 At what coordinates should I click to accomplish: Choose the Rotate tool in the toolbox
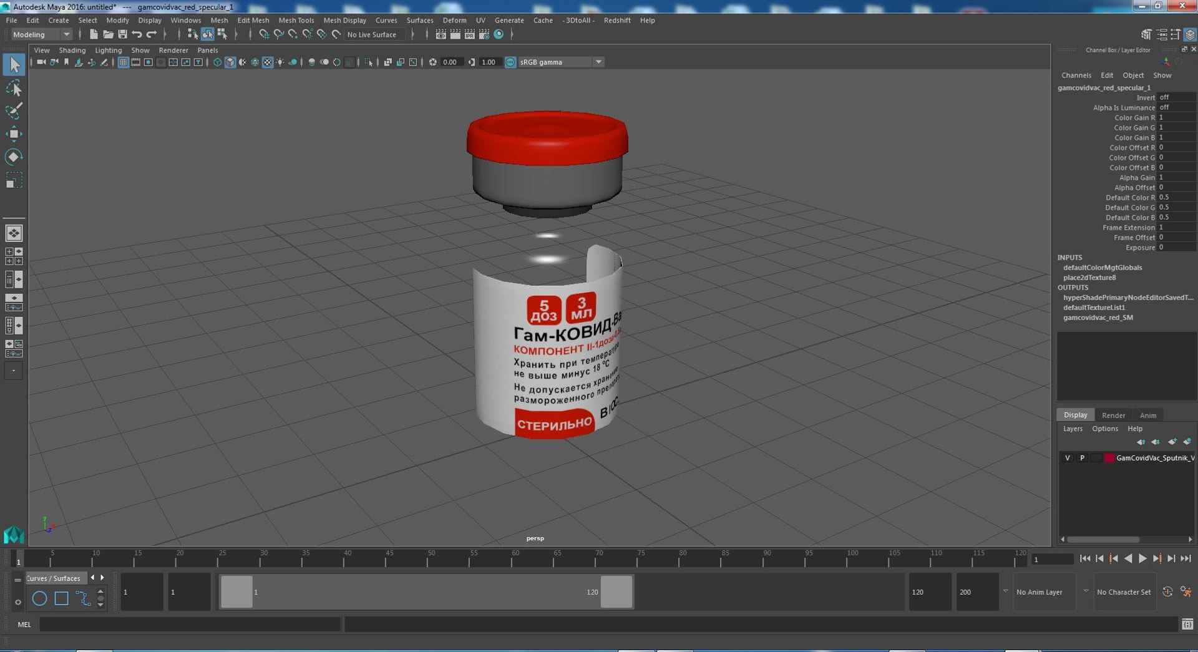click(14, 157)
